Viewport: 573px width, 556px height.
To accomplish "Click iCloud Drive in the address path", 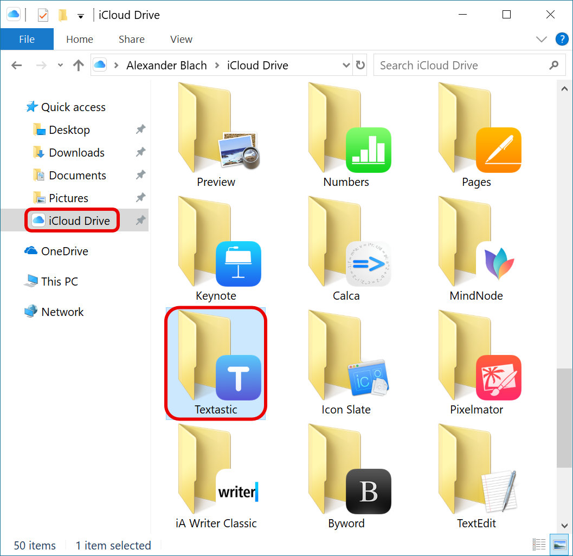I will click(x=257, y=66).
